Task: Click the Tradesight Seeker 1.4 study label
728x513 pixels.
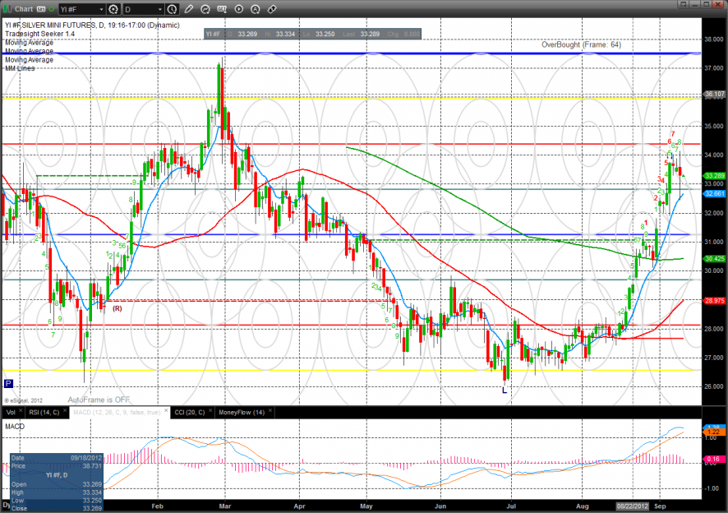Action: click(40, 34)
